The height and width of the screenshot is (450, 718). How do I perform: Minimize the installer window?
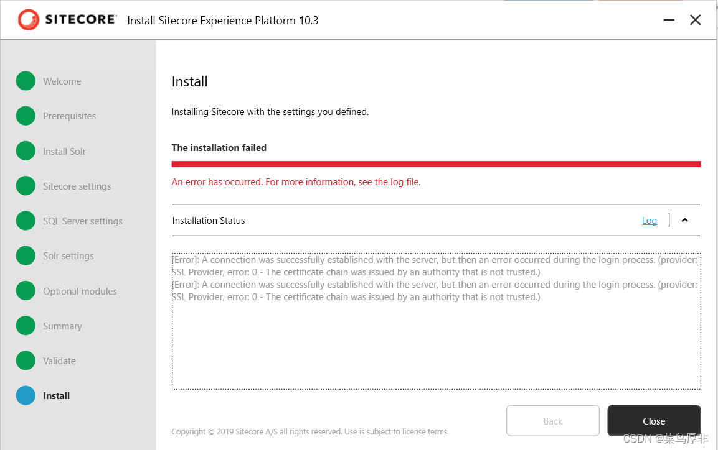[x=669, y=20]
